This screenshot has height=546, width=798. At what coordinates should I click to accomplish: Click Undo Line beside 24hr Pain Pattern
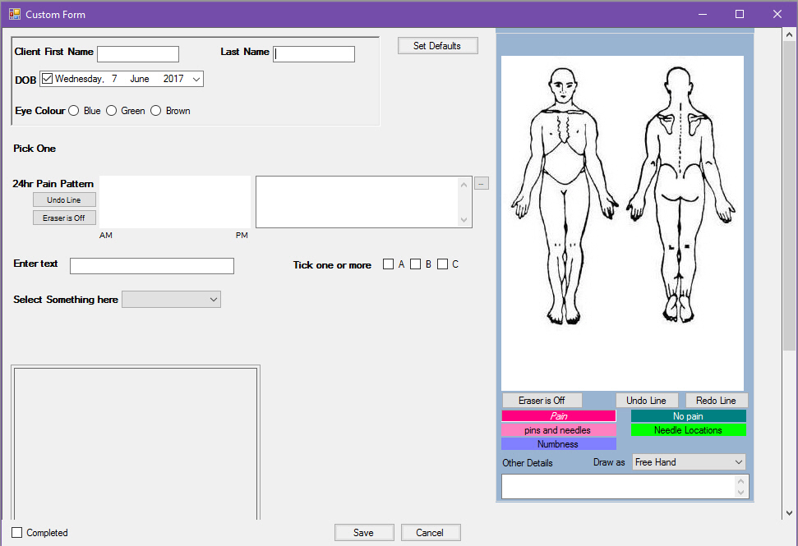(64, 200)
